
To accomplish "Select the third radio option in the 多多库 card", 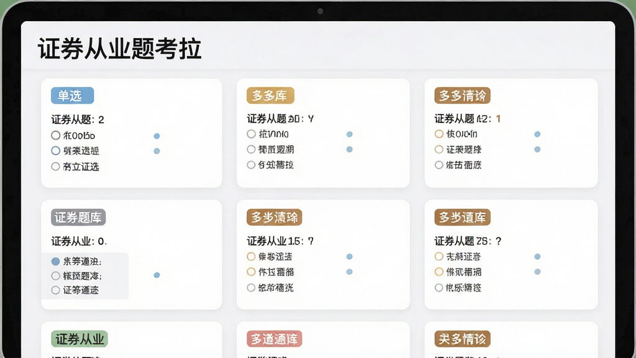I will tap(251, 165).
